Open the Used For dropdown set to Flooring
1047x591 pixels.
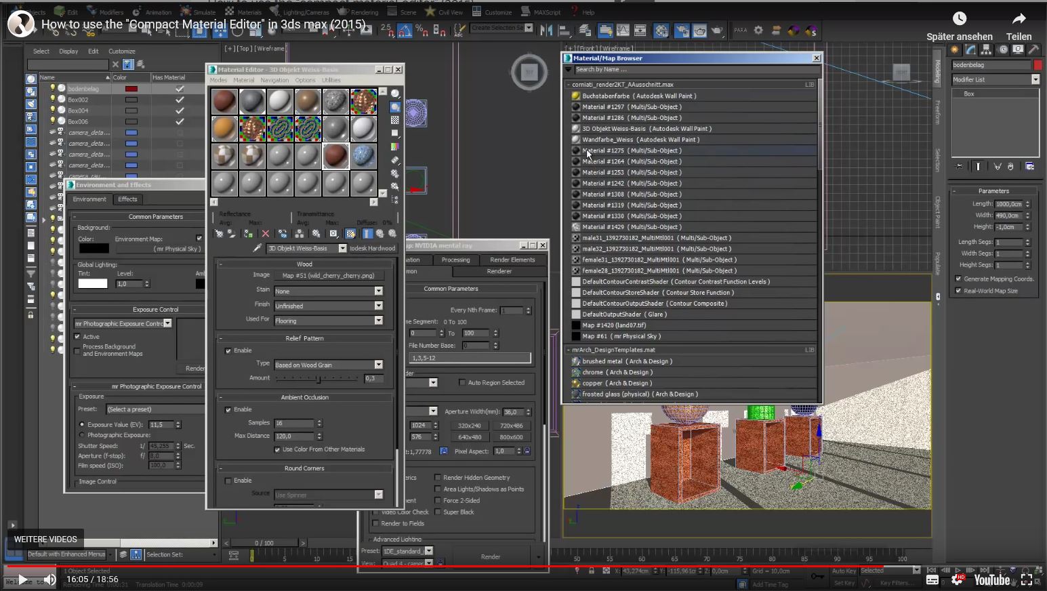pyautogui.click(x=329, y=320)
